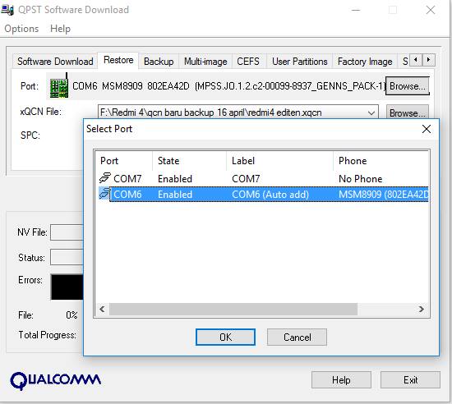The width and height of the screenshot is (452, 404).
Task: Switch to the CEFS tab
Action: [x=248, y=62]
